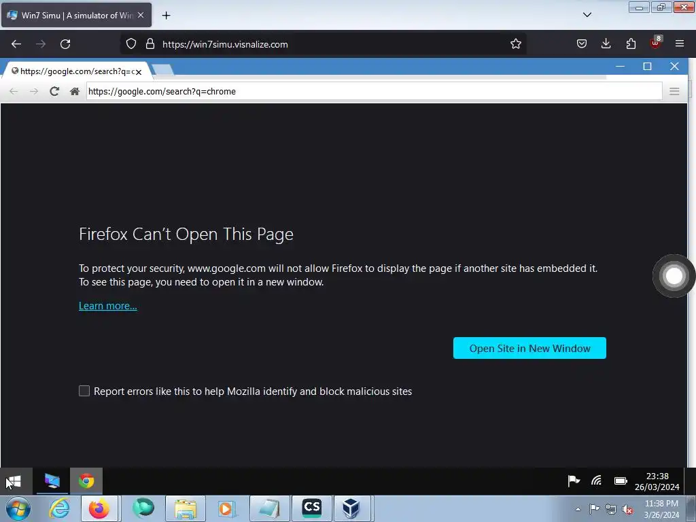
Task: Click Firefox icon in Windows taskbar
Action: pos(99,508)
